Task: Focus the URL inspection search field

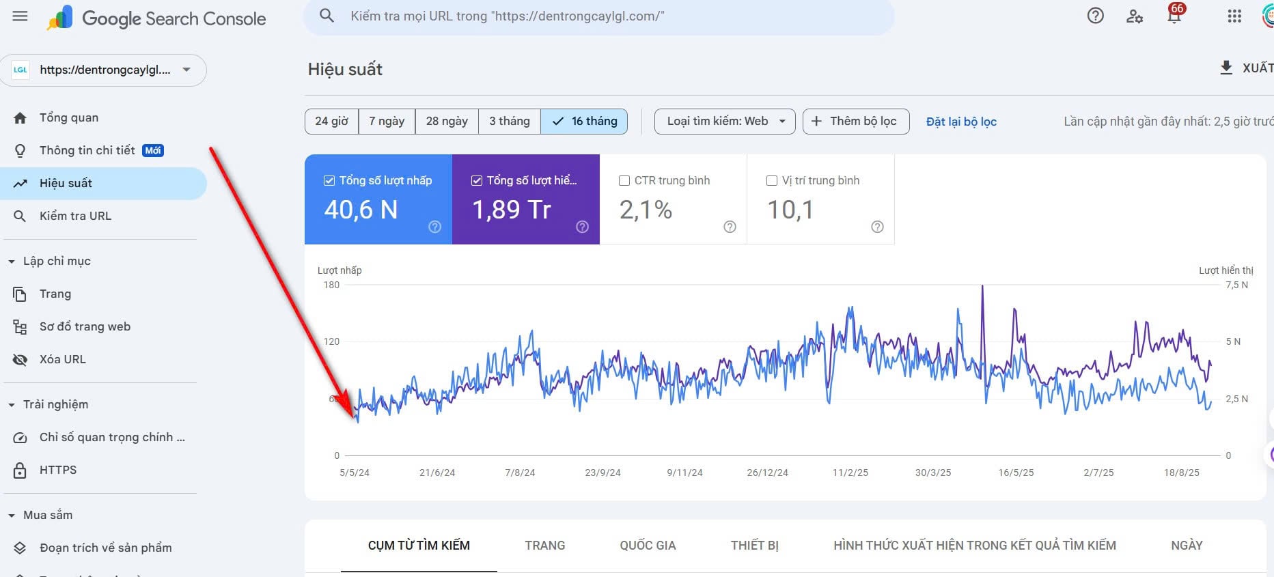Action: click(599, 16)
